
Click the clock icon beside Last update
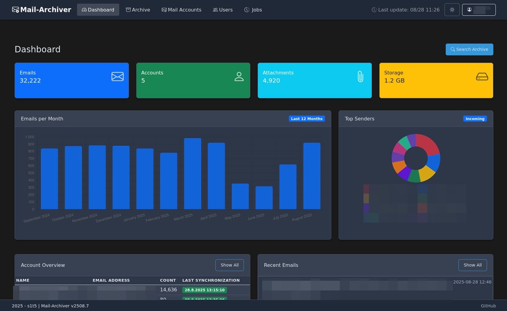(x=374, y=10)
